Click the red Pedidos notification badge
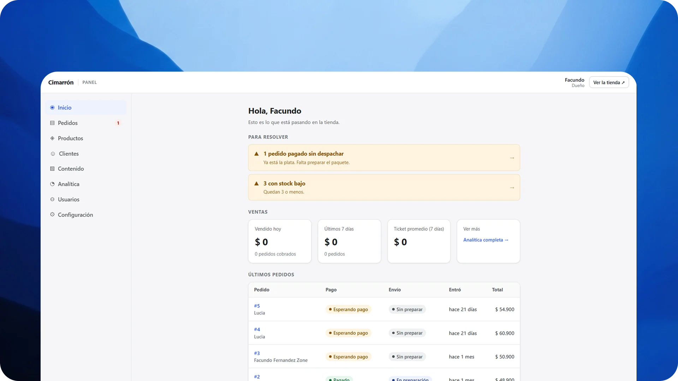This screenshot has width=678, height=381. (118, 123)
